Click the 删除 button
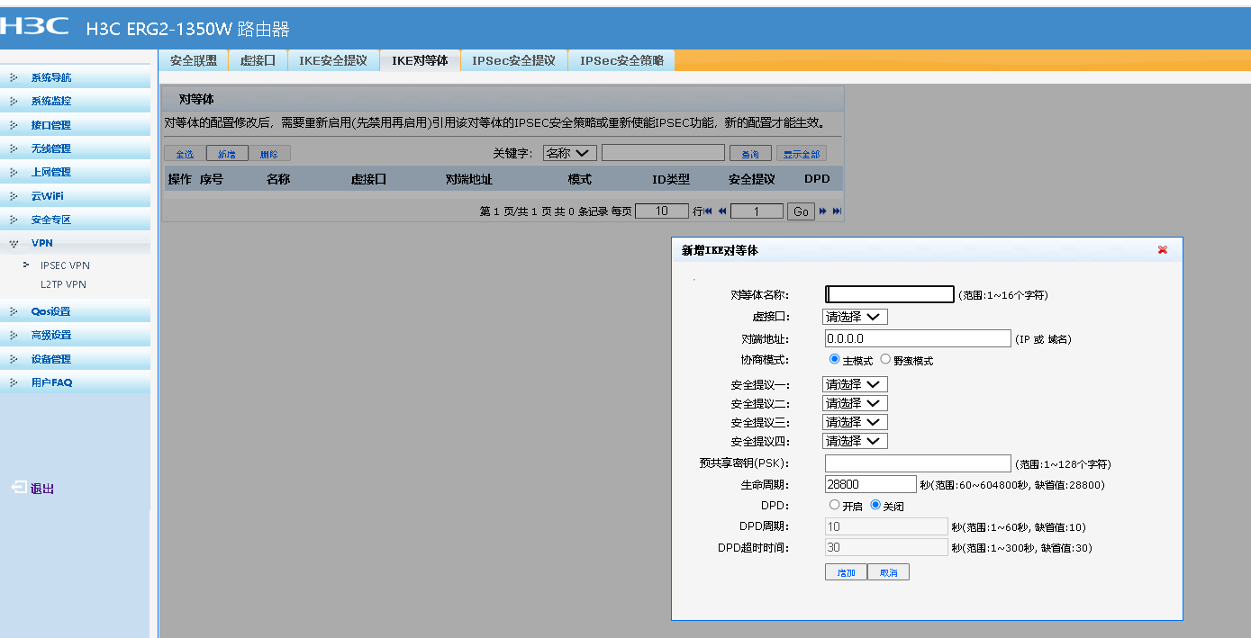 (x=269, y=154)
